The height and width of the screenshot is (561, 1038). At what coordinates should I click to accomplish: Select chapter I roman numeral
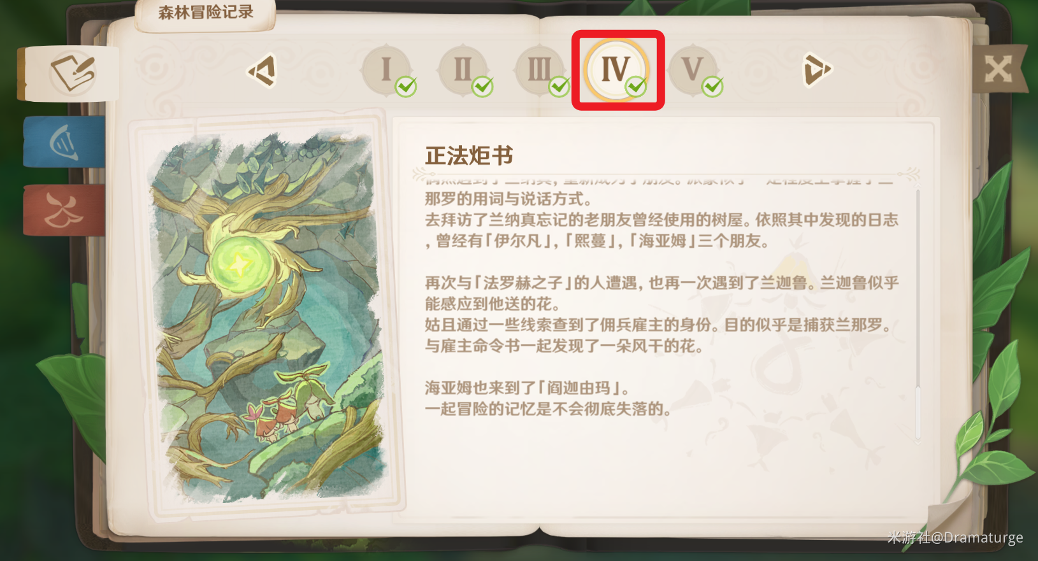coord(386,69)
